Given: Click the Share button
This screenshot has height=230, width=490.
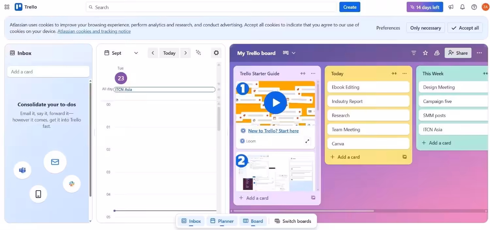Looking at the screenshot, I should click(458, 53).
